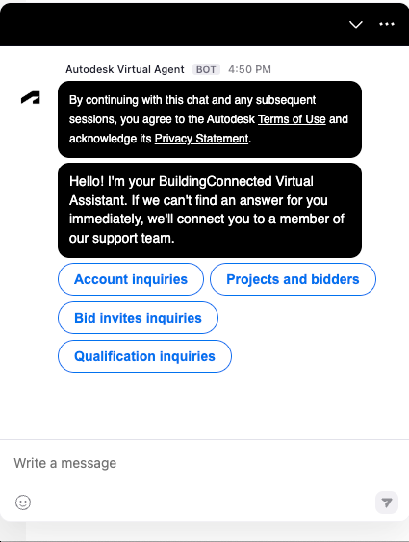This screenshot has height=542, width=409.
Task: Focus the Write a message field
Action: pyautogui.click(x=204, y=463)
